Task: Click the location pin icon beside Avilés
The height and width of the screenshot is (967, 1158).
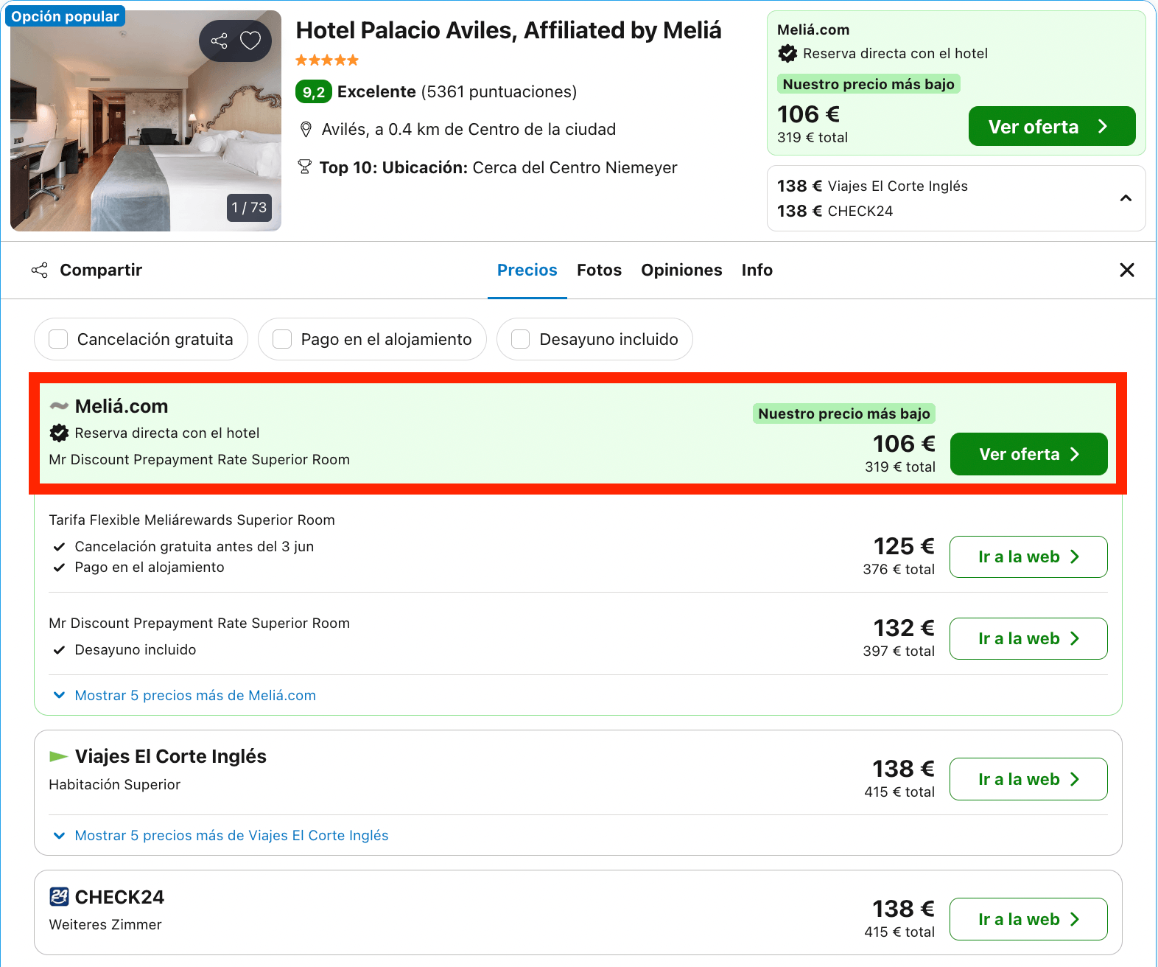Action: coord(306,130)
